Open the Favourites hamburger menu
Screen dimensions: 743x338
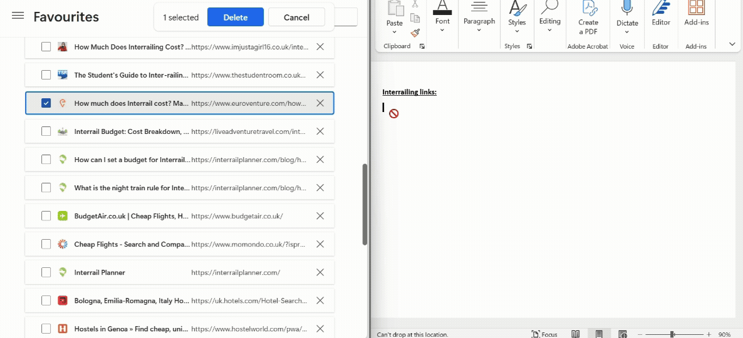pos(18,16)
